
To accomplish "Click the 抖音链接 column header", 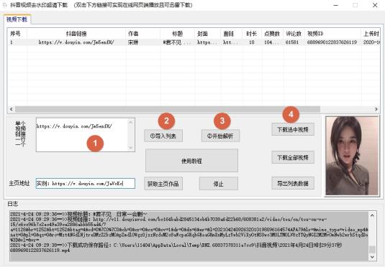I will (x=76, y=34).
